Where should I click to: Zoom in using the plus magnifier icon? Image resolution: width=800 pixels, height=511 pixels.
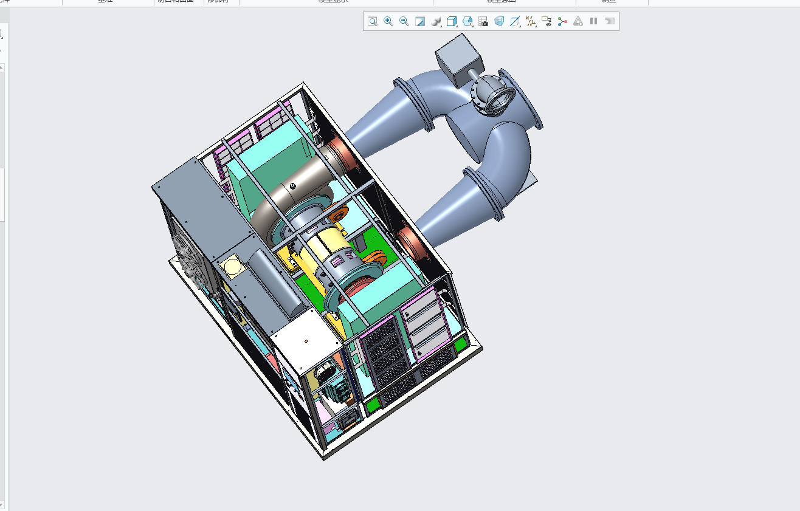pyautogui.click(x=388, y=22)
